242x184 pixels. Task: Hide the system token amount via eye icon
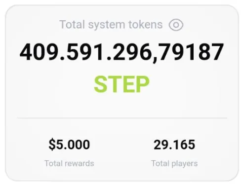[x=176, y=25]
